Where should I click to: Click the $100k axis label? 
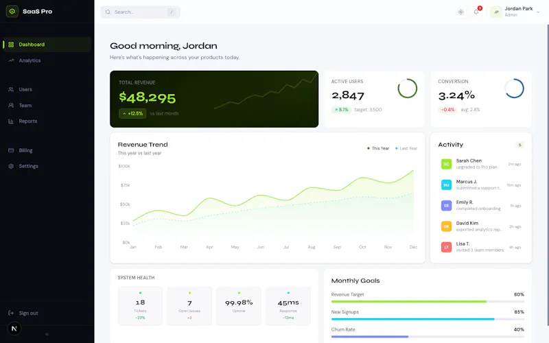pyautogui.click(x=124, y=166)
